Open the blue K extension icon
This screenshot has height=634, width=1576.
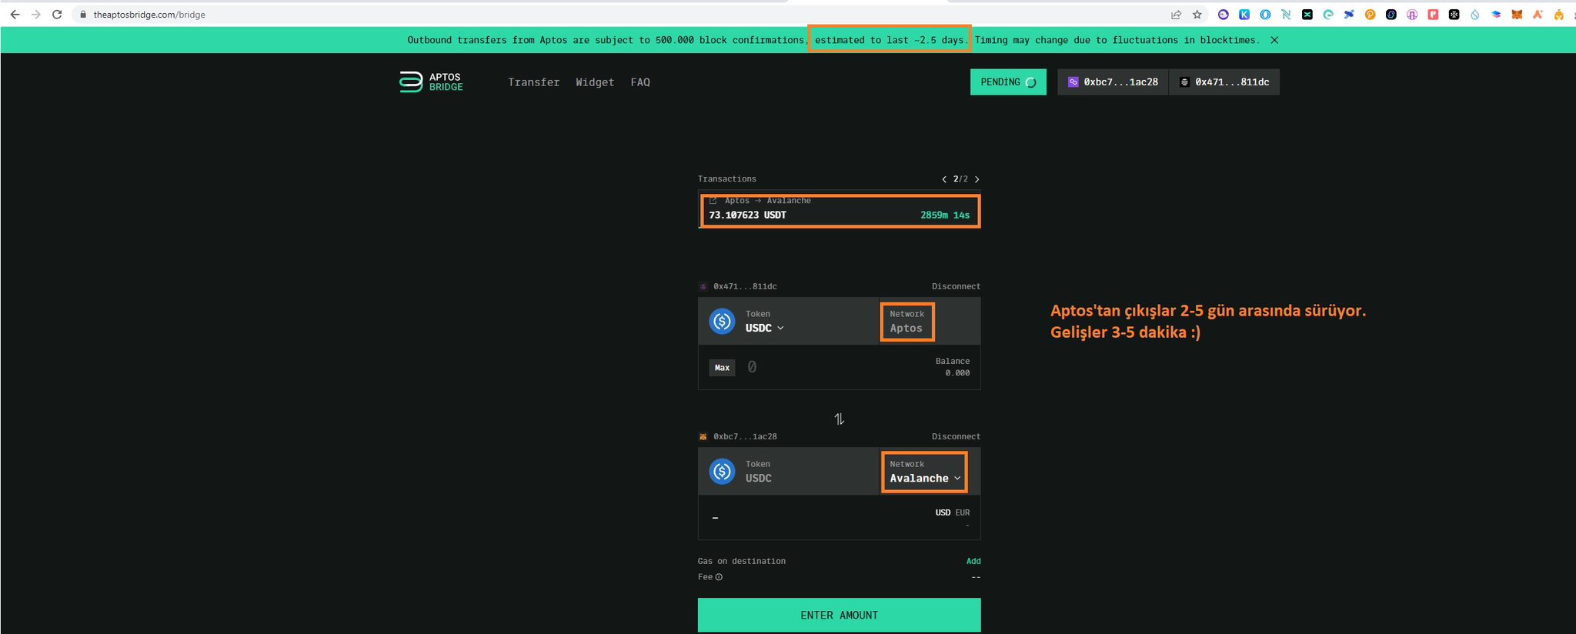pyautogui.click(x=1244, y=15)
